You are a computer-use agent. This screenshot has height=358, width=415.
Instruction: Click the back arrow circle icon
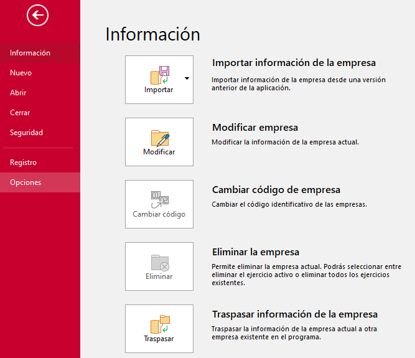point(37,16)
